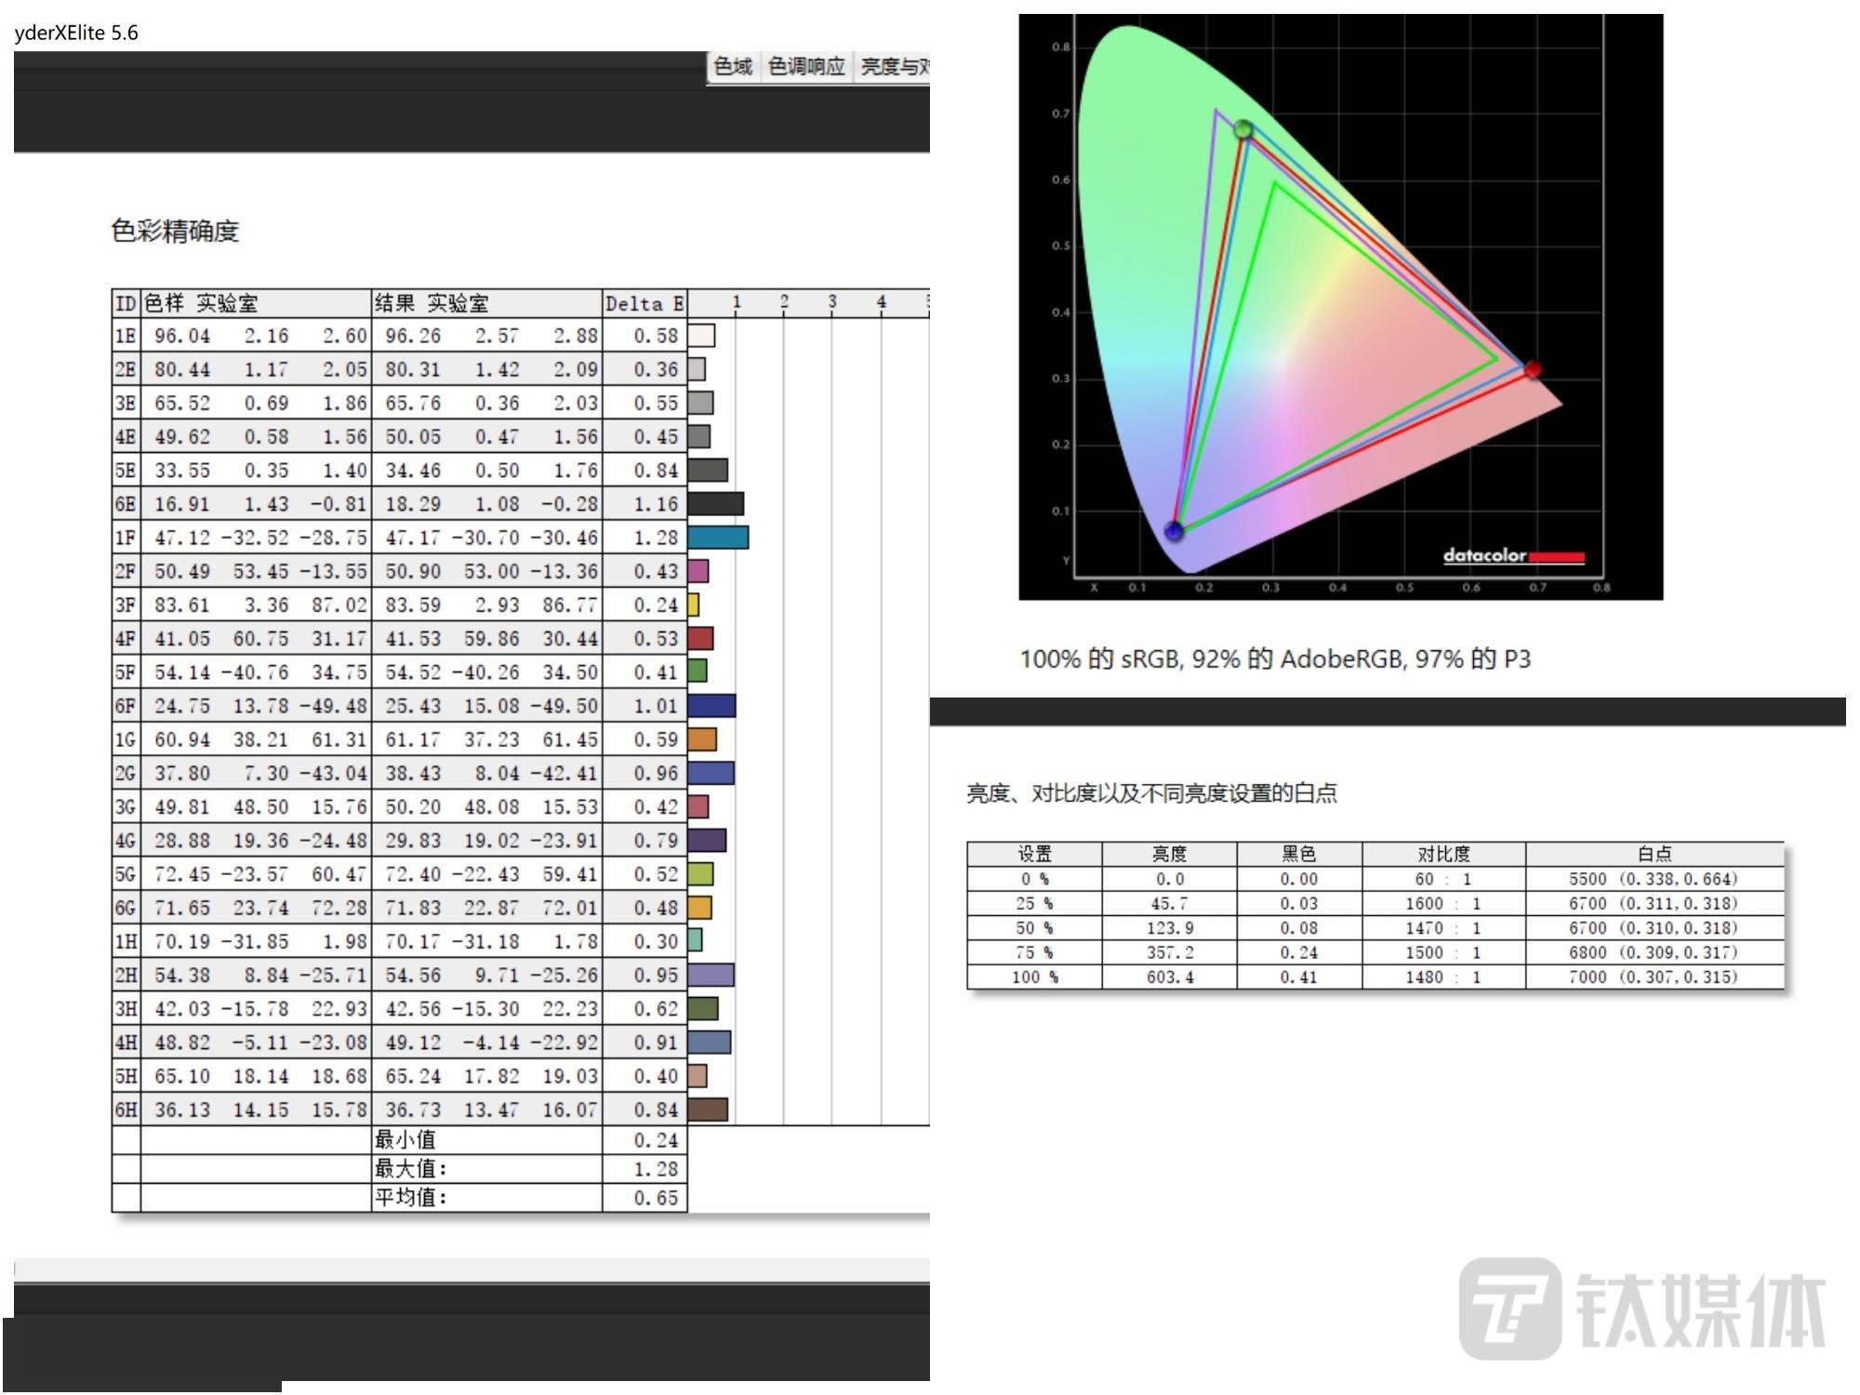Click the ID column header

pyautogui.click(x=126, y=303)
